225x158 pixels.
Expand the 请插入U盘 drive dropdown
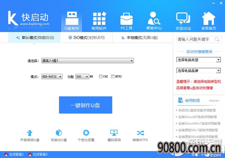(x=88, y=60)
